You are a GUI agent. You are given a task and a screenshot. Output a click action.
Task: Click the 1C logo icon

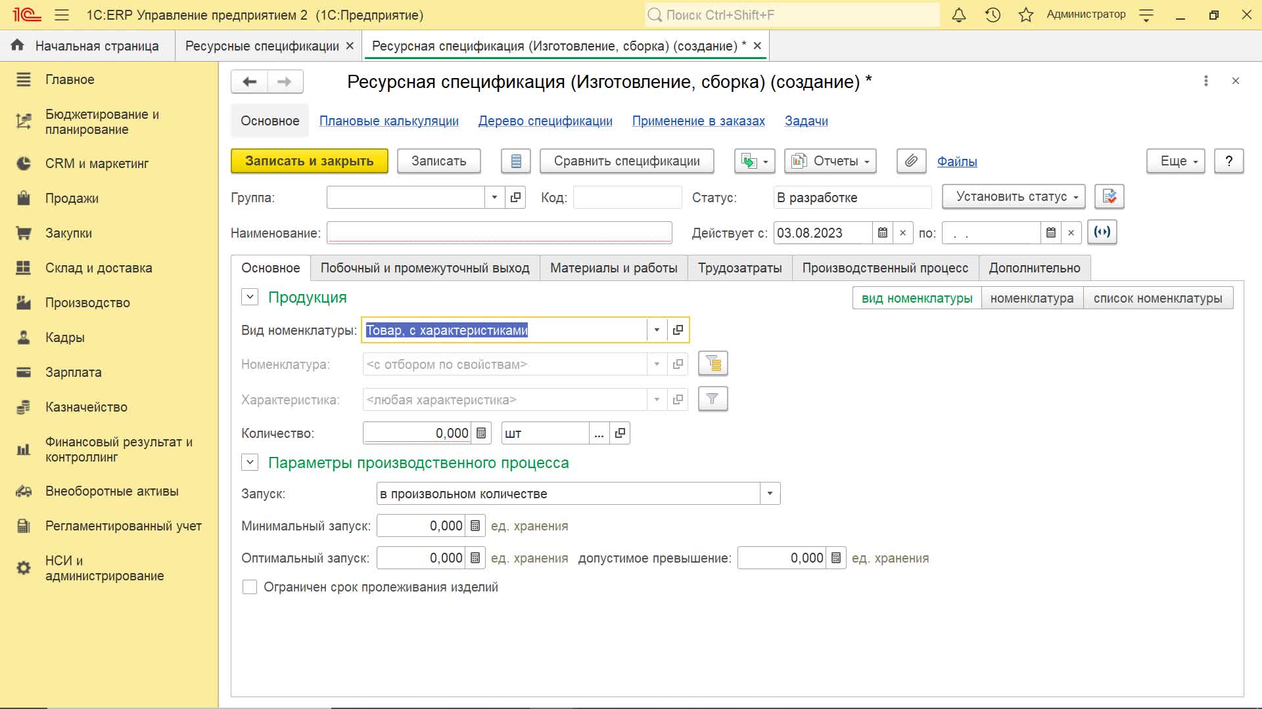[x=27, y=15]
